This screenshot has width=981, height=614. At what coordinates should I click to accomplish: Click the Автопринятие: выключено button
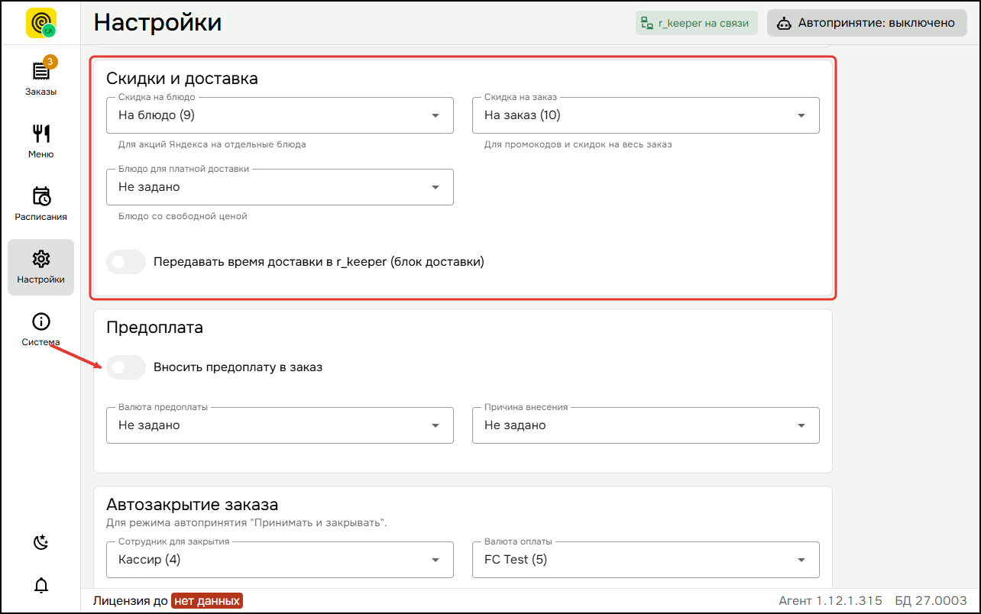[867, 23]
